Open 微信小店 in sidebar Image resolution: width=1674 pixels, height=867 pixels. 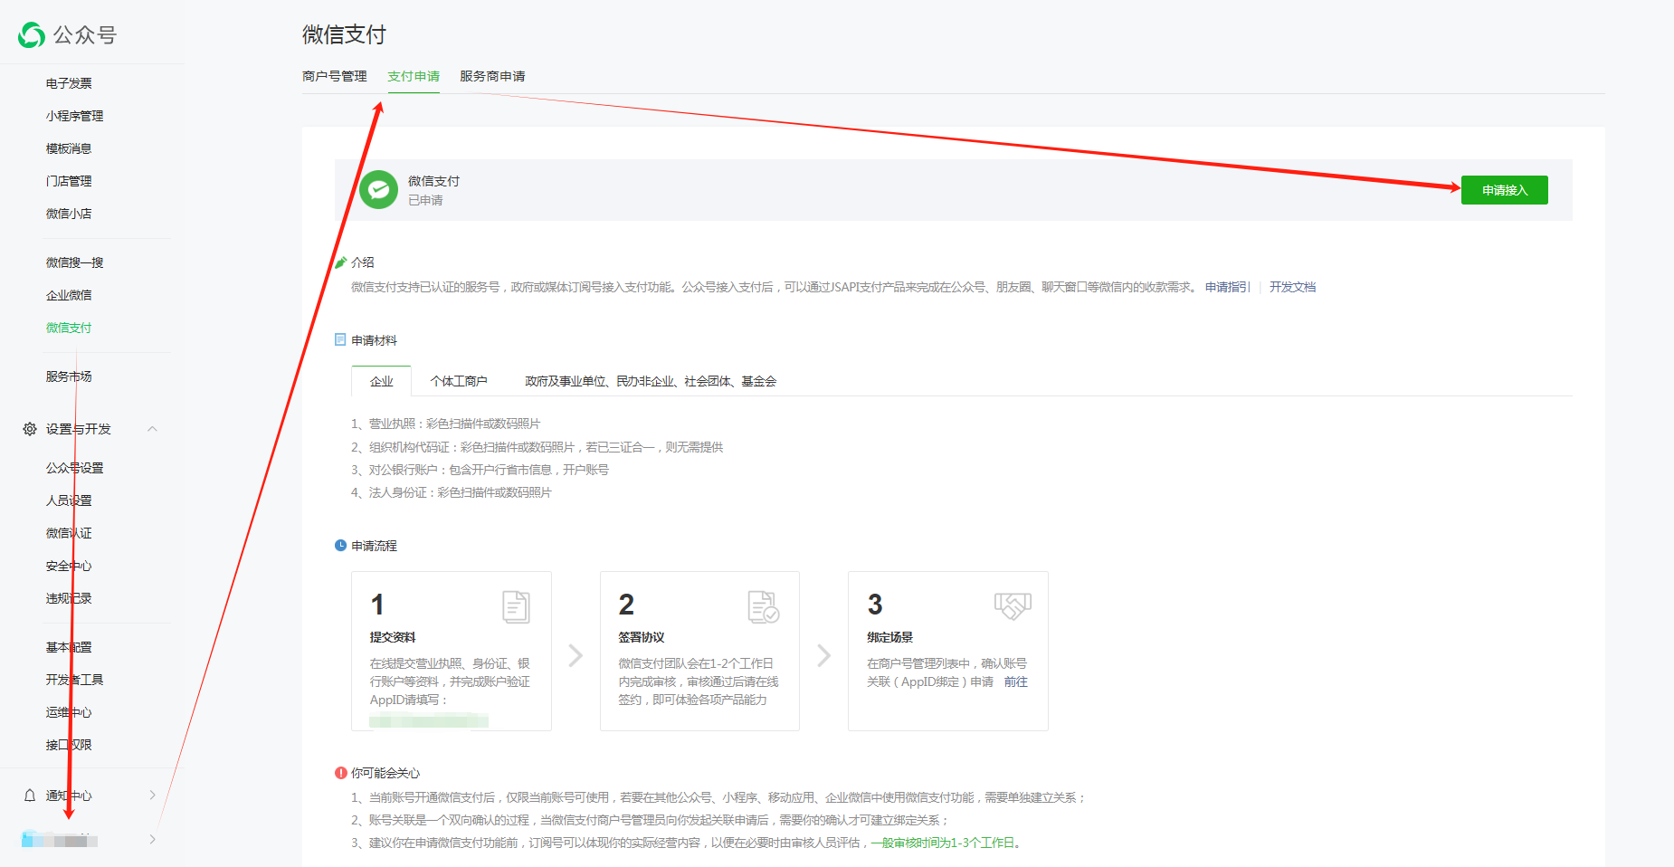(69, 214)
